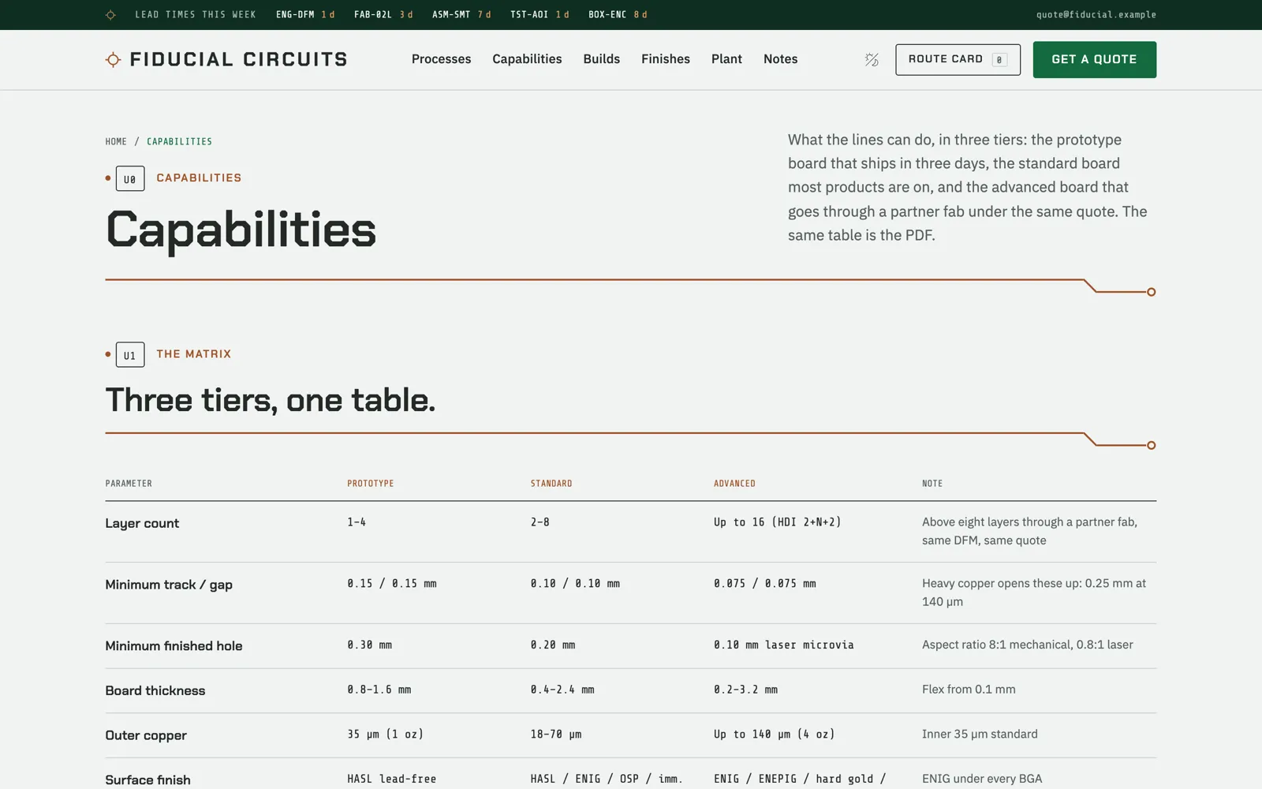Image resolution: width=1262 pixels, height=789 pixels.
Task: Go to the Builds nav item
Action: 601,59
